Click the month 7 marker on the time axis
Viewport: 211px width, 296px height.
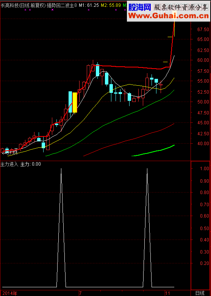(81, 293)
